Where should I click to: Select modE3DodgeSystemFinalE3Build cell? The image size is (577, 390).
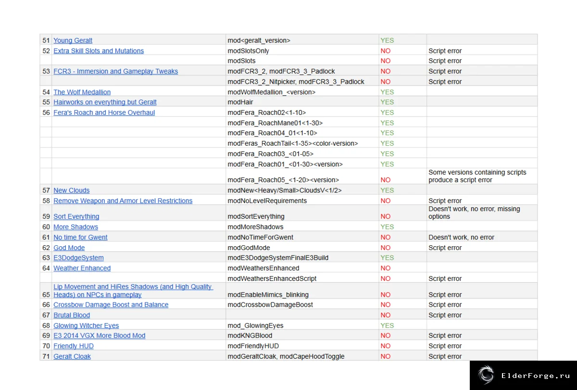point(302,258)
